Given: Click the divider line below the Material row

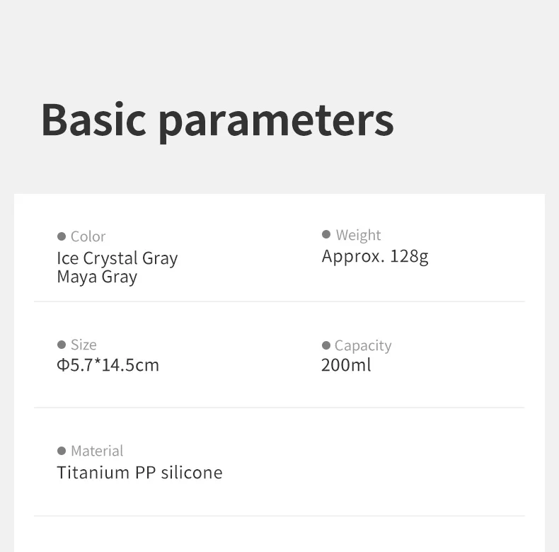Looking at the screenshot, I should [279, 515].
